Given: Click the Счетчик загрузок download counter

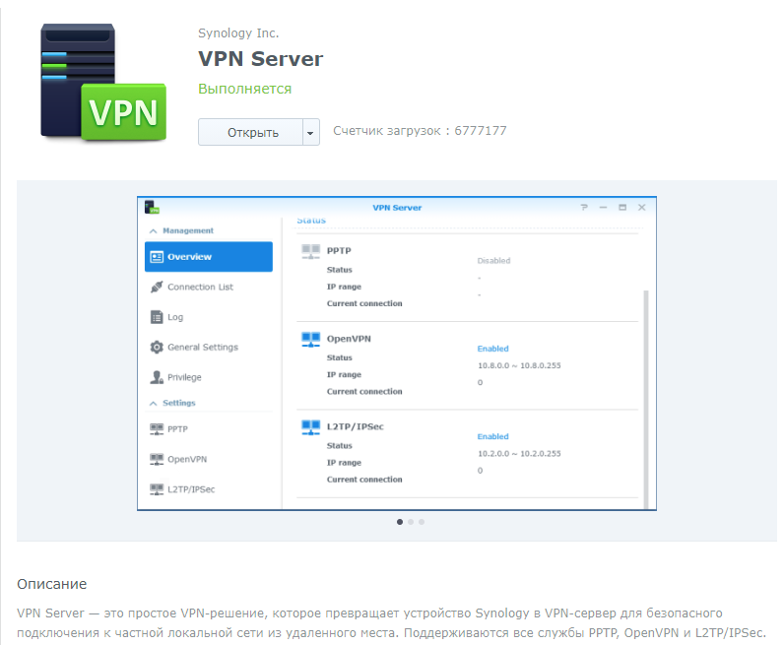Looking at the screenshot, I should coord(420,131).
